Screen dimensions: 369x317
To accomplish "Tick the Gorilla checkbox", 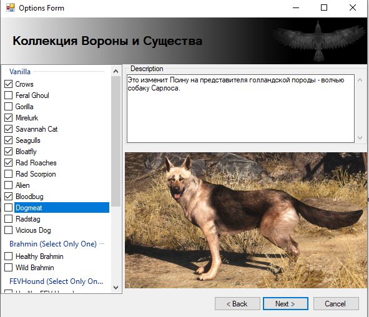I will coord(9,106).
